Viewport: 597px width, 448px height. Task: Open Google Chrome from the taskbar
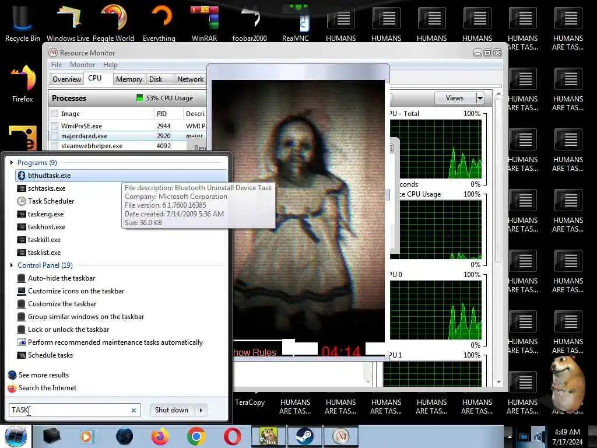click(196, 436)
